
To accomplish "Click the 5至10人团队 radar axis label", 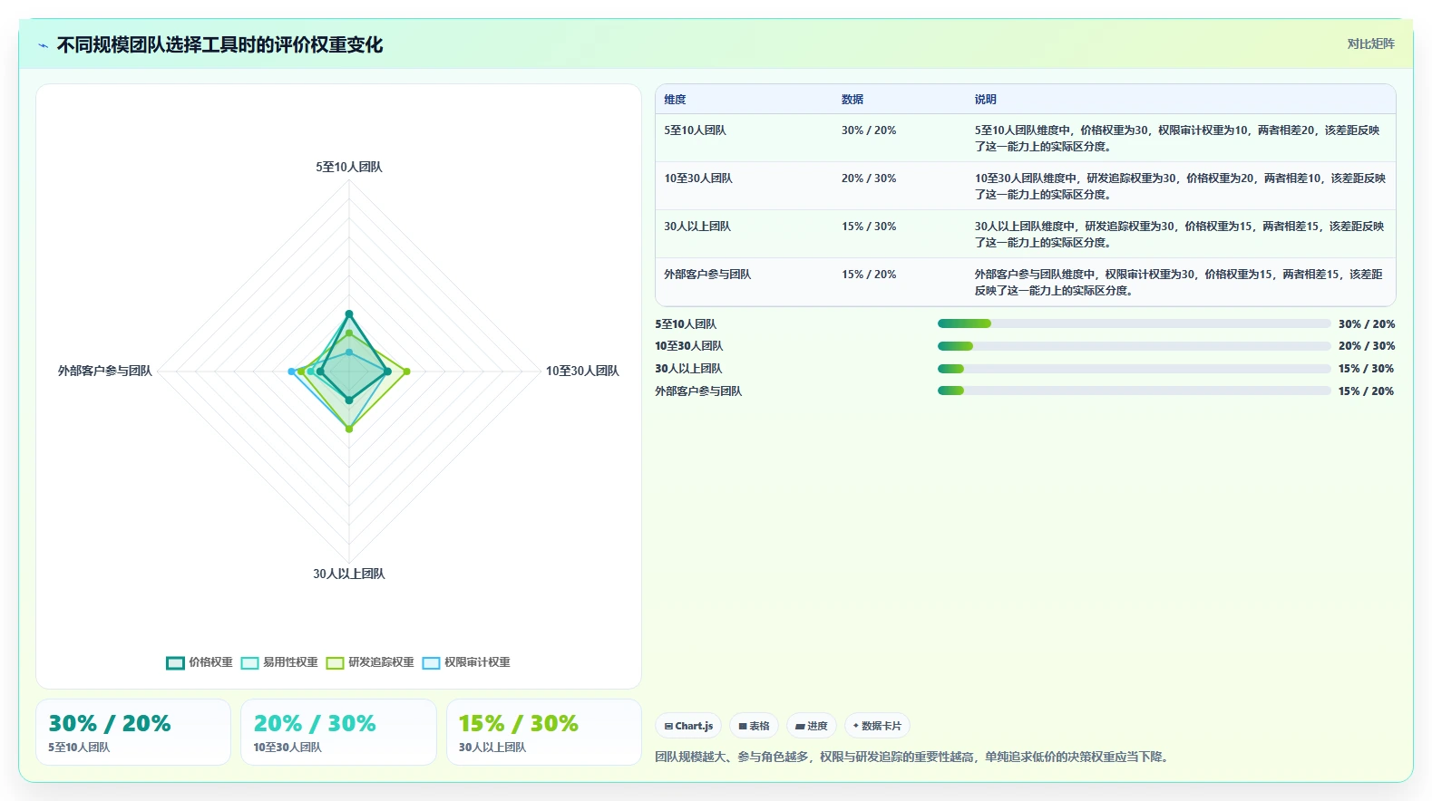I will pyautogui.click(x=349, y=167).
